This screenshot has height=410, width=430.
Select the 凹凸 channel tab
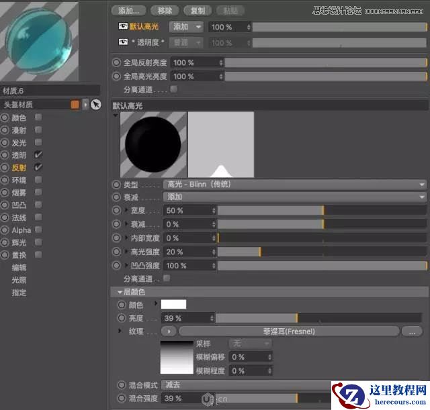coord(19,205)
